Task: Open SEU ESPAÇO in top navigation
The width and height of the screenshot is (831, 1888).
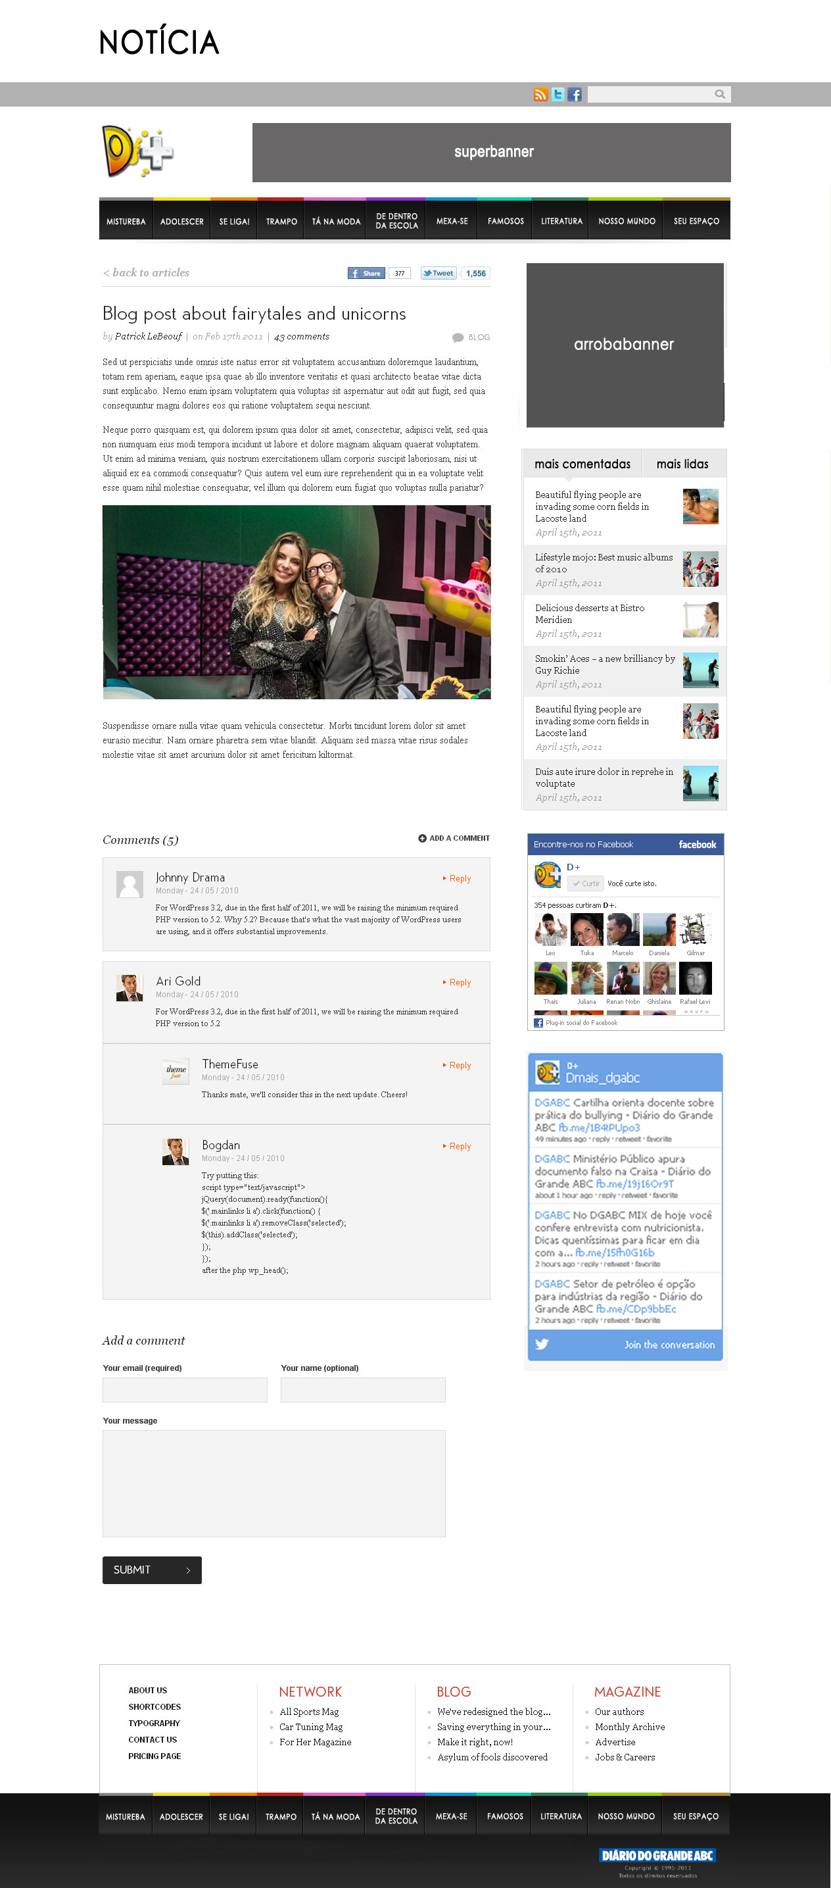Action: point(696,221)
